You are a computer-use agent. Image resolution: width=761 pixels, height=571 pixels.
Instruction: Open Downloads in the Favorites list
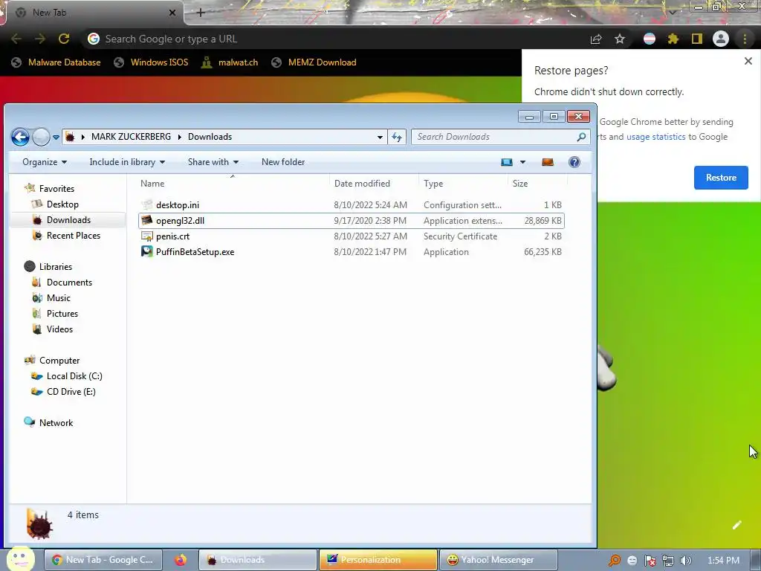pos(68,220)
